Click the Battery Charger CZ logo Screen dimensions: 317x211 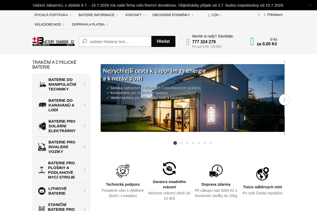point(53,41)
